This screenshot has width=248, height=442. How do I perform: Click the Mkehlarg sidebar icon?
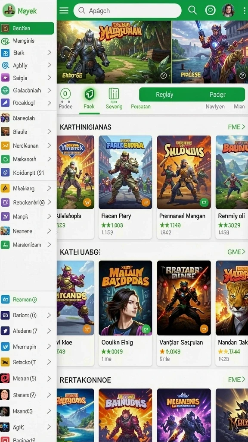pyautogui.click(x=5, y=188)
